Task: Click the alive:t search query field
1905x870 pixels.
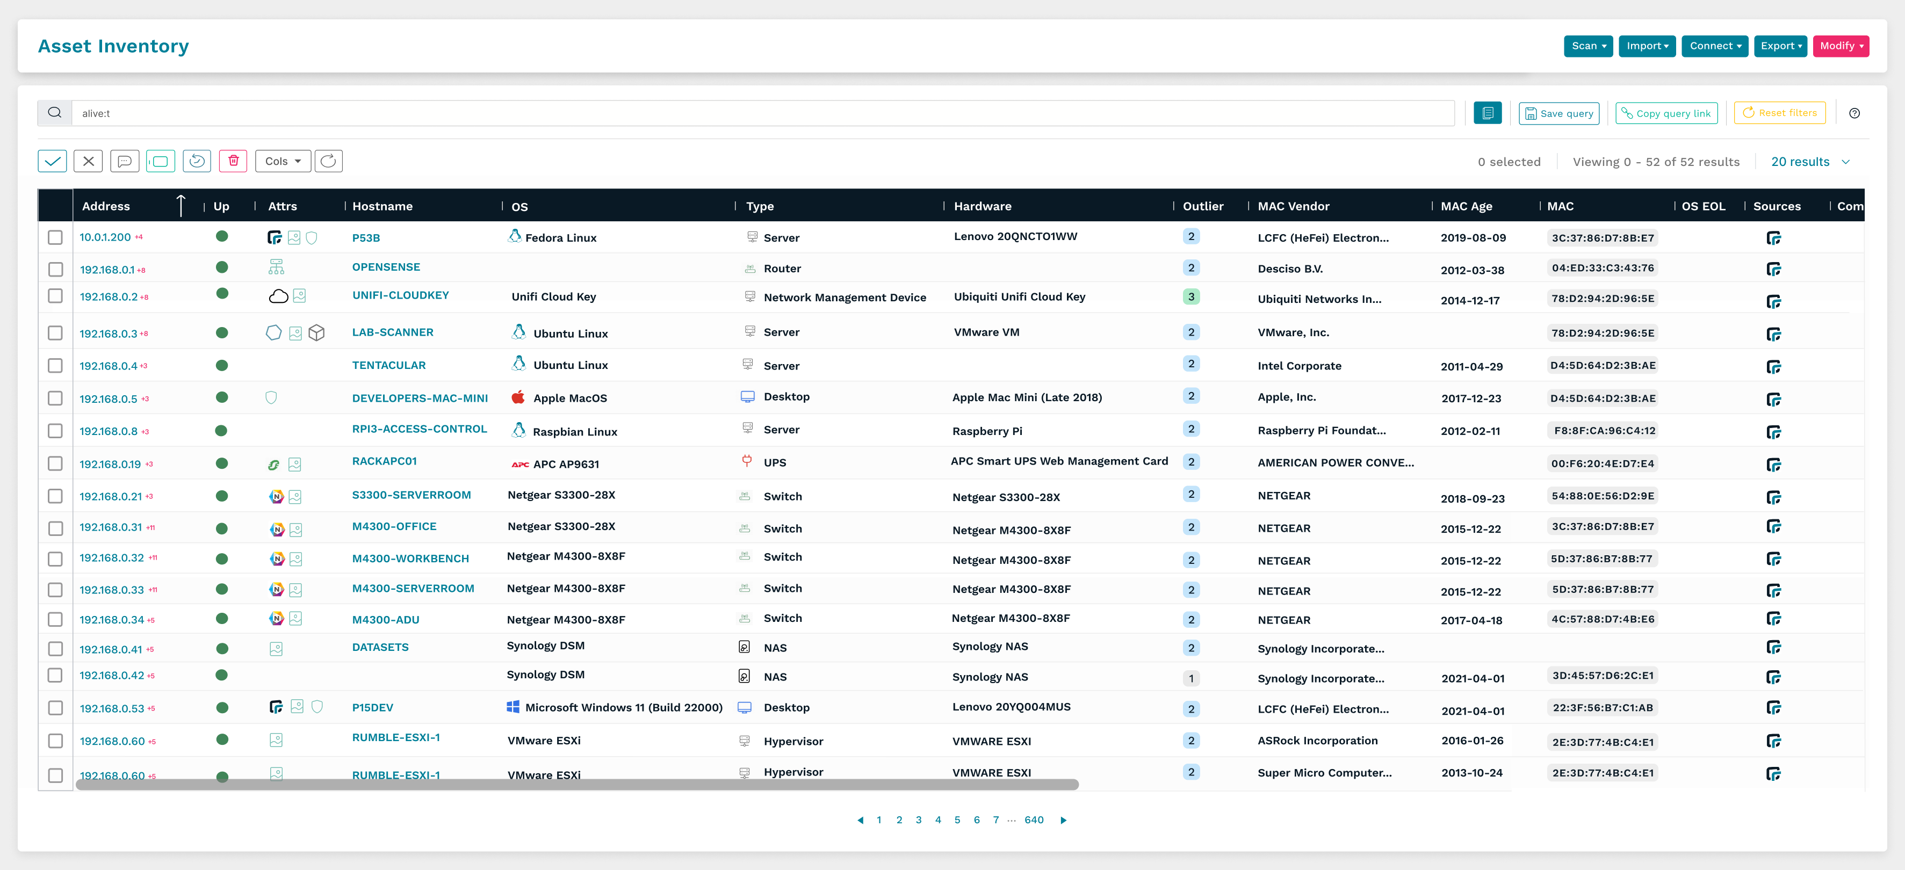Action: 762,113
